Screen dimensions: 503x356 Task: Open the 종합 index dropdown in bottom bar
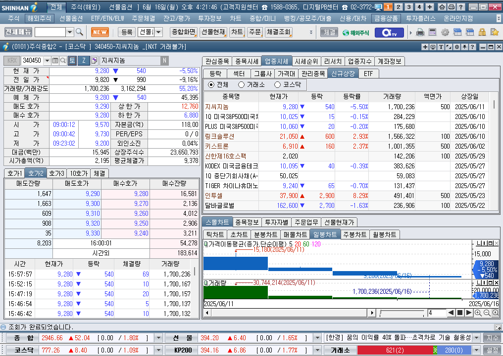coord(158,338)
